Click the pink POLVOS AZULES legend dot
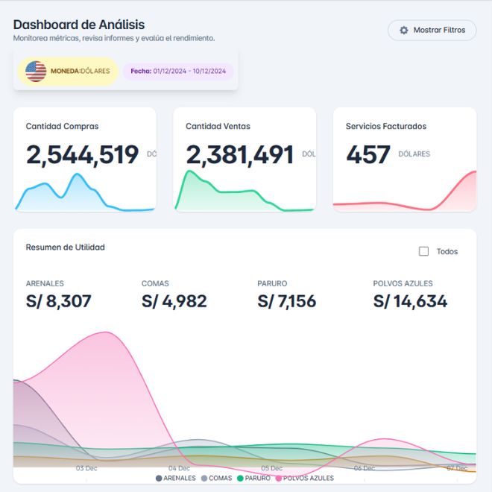This screenshot has height=492, width=492. (279, 478)
